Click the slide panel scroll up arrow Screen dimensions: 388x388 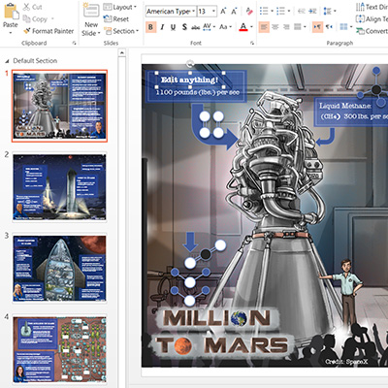point(122,52)
